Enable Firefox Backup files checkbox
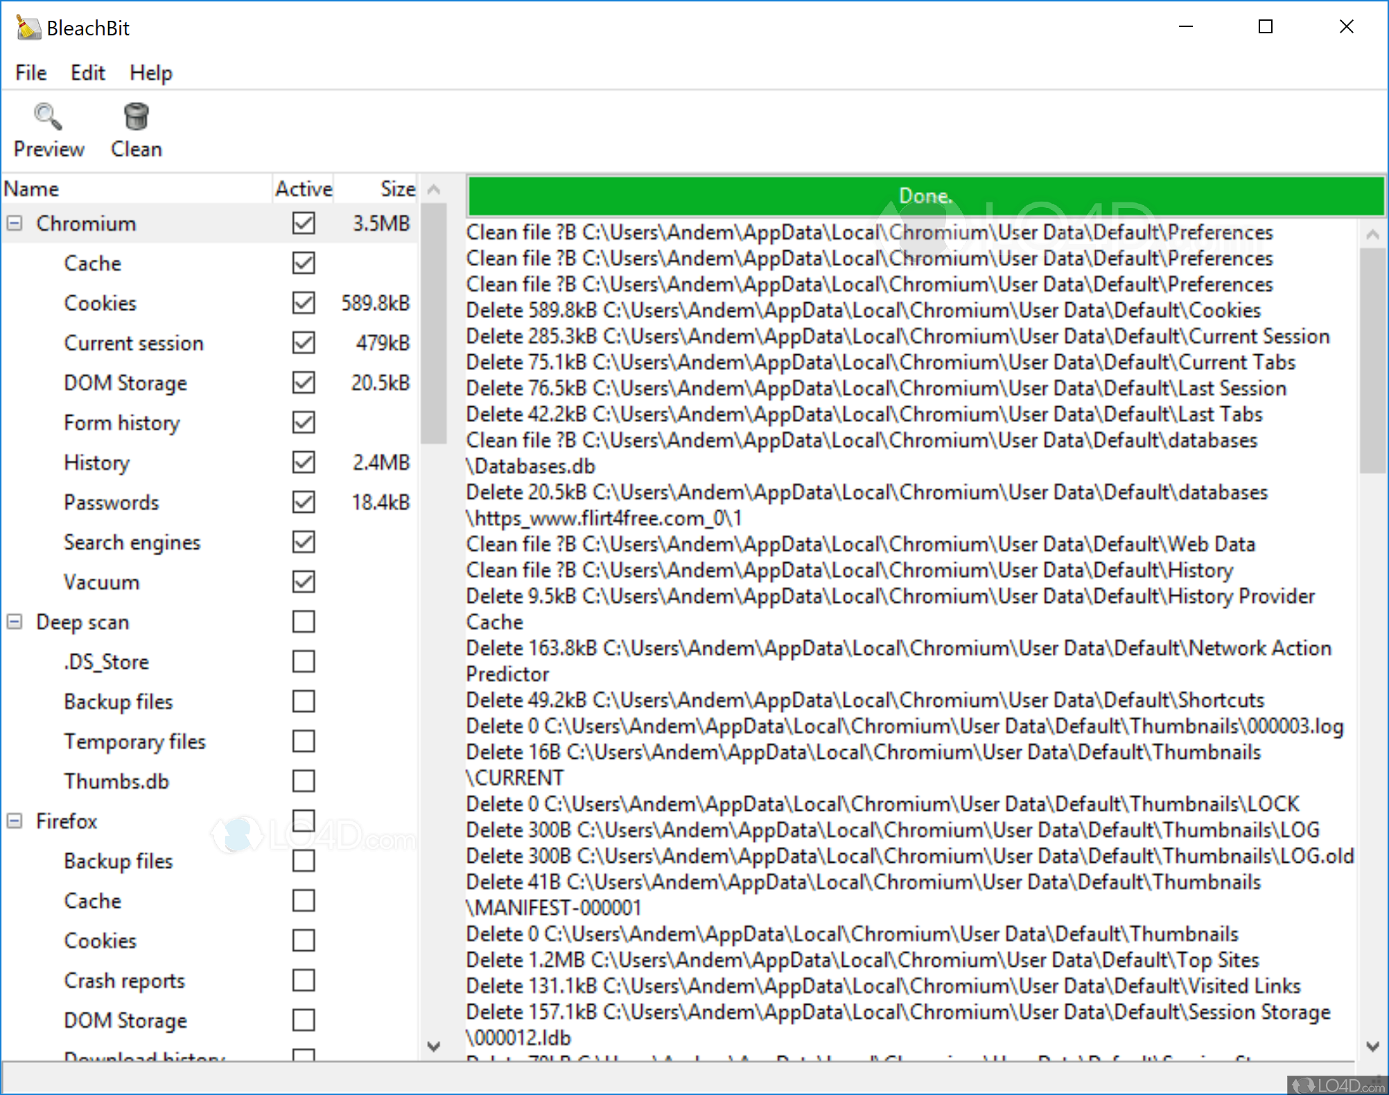The width and height of the screenshot is (1389, 1095). click(304, 861)
